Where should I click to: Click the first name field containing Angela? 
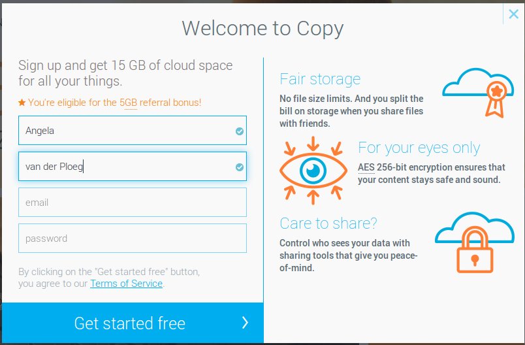pos(133,130)
